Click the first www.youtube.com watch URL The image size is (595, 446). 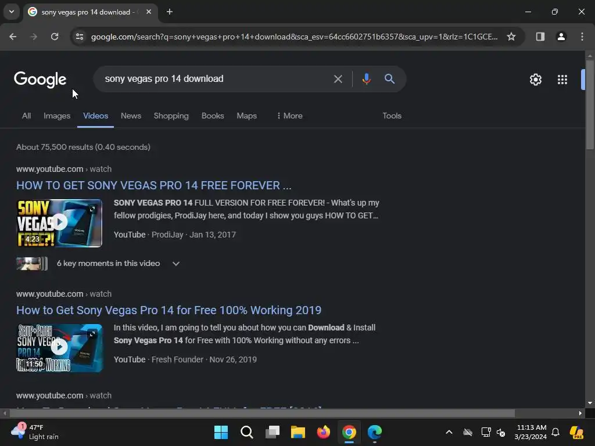pos(64,169)
